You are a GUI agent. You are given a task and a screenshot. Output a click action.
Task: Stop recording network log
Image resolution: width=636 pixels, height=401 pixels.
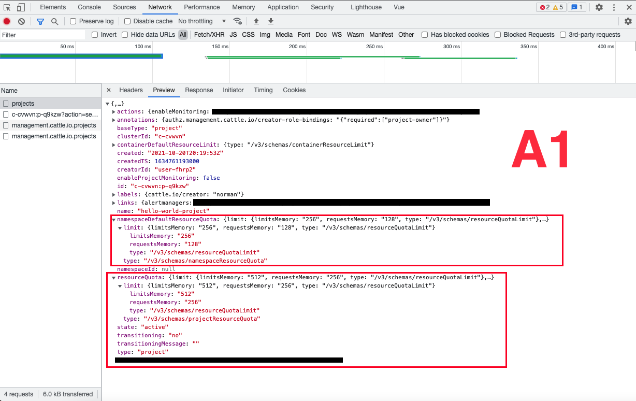6,21
